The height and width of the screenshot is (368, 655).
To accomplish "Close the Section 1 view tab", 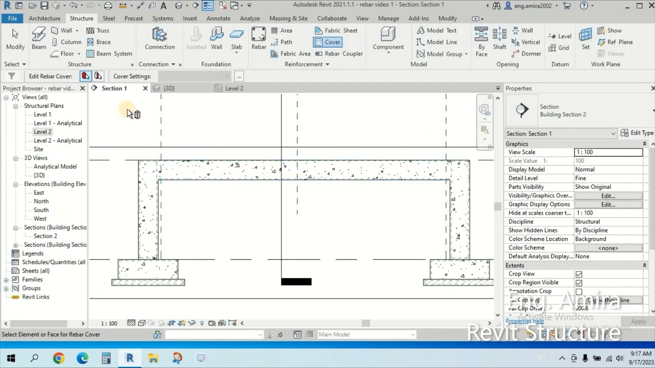I will coord(145,88).
